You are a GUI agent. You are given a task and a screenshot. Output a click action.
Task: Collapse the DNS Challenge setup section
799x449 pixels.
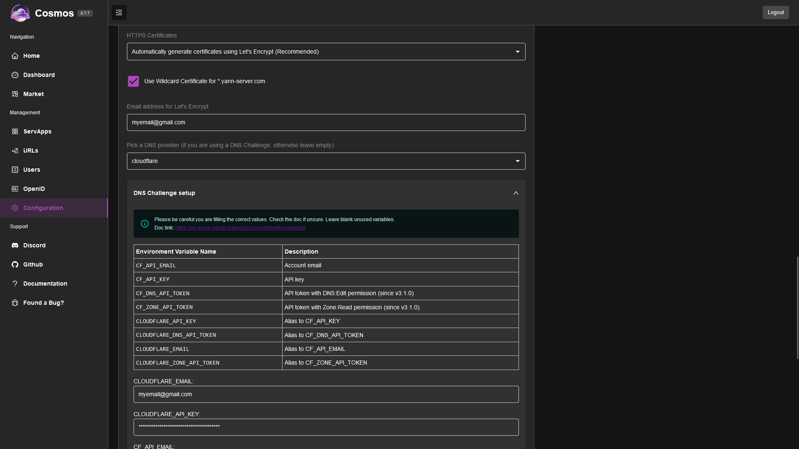[326, 193]
